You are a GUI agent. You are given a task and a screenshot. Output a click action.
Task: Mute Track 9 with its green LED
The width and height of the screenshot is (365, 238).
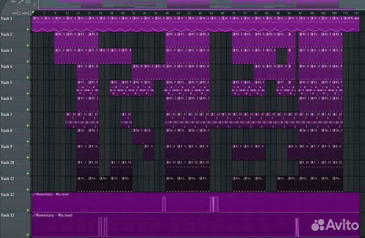click(28, 157)
